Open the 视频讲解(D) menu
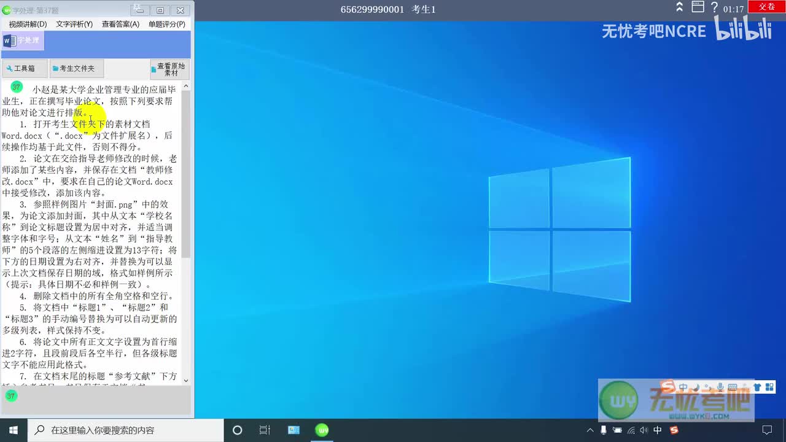 (28, 24)
